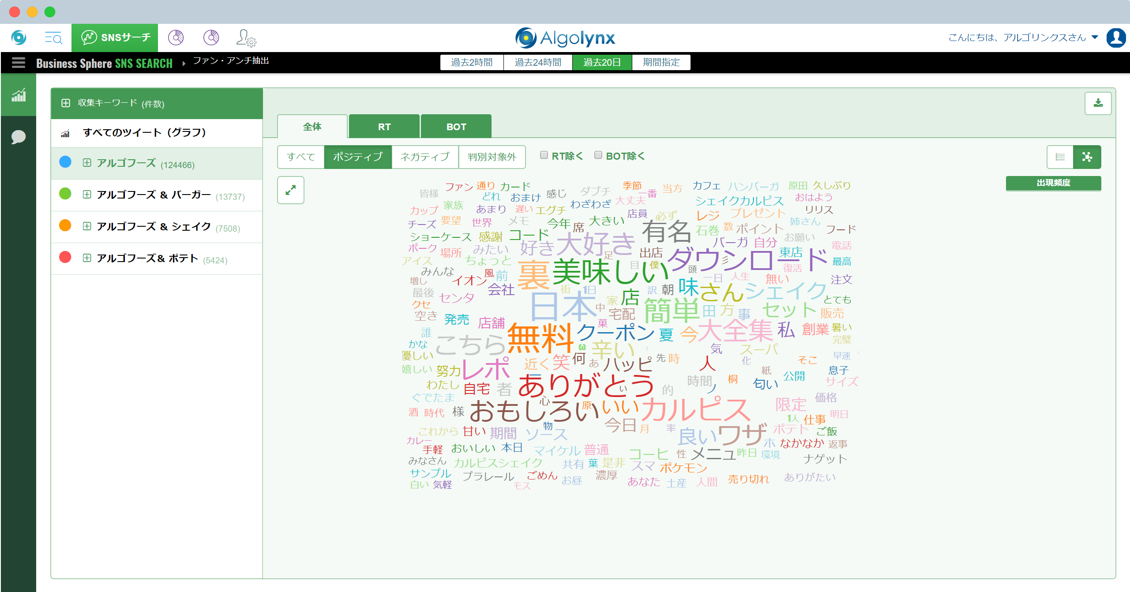Click the 過去24時間 period button
The image size is (1130, 592).
(537, 63)
